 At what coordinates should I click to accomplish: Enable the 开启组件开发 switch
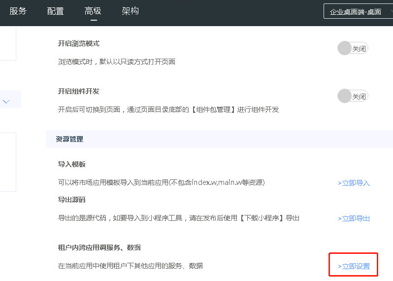pos(353,96)
